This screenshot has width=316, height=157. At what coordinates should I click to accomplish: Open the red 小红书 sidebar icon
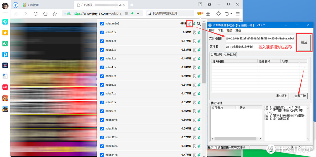[5, 87]
